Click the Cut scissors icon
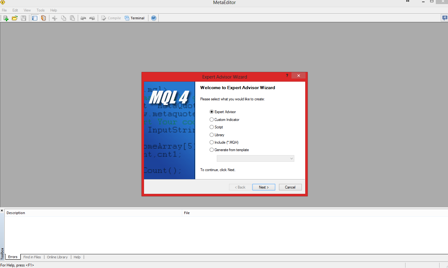Image resolution: width=448 pixels, height=268 pixels. coord(55,18)
